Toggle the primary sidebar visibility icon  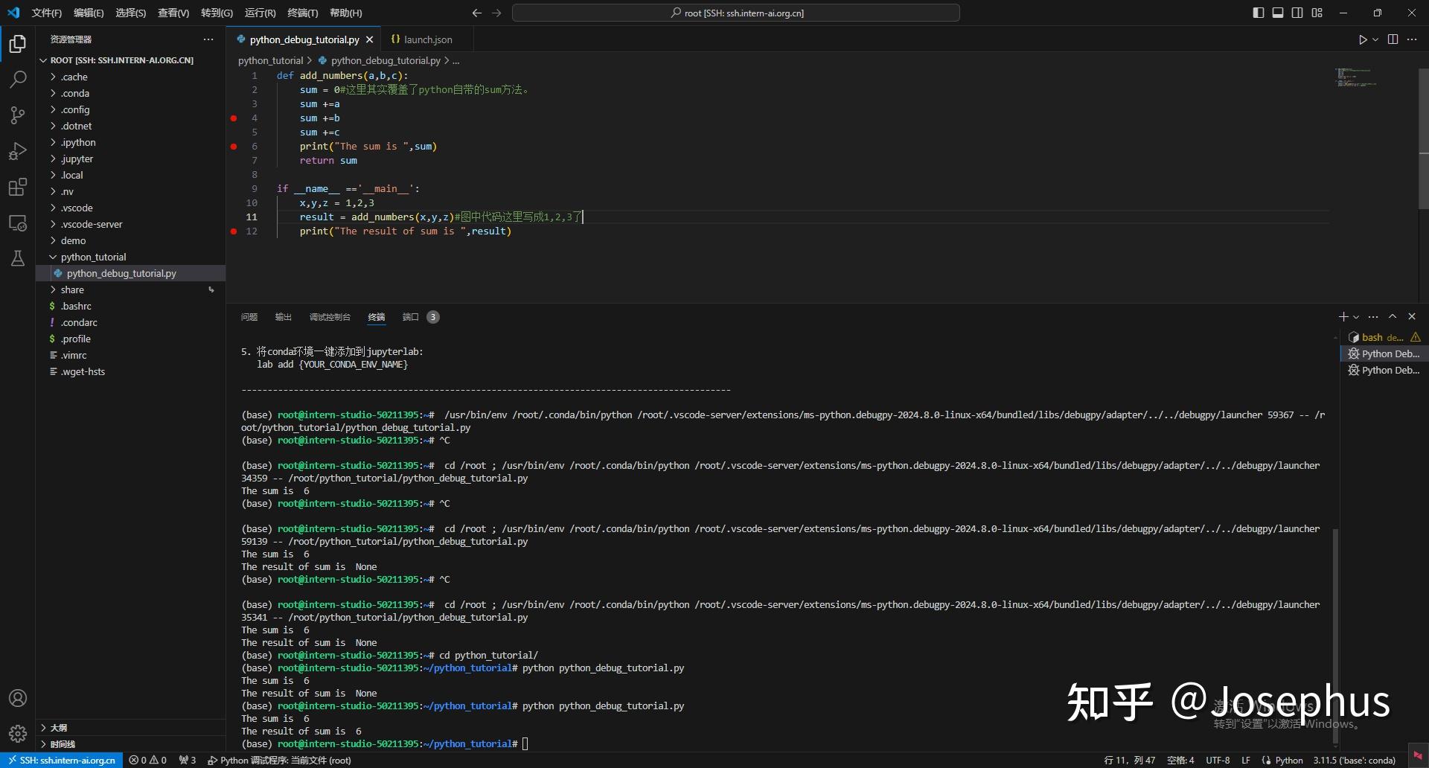[1259, 13]
